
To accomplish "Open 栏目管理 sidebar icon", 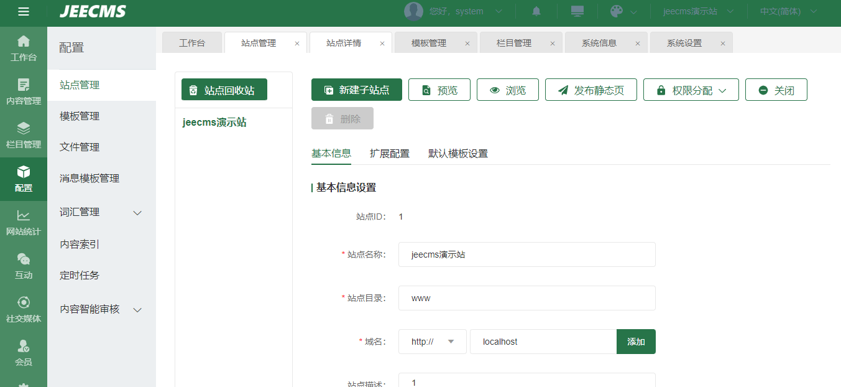I will 24,135.
